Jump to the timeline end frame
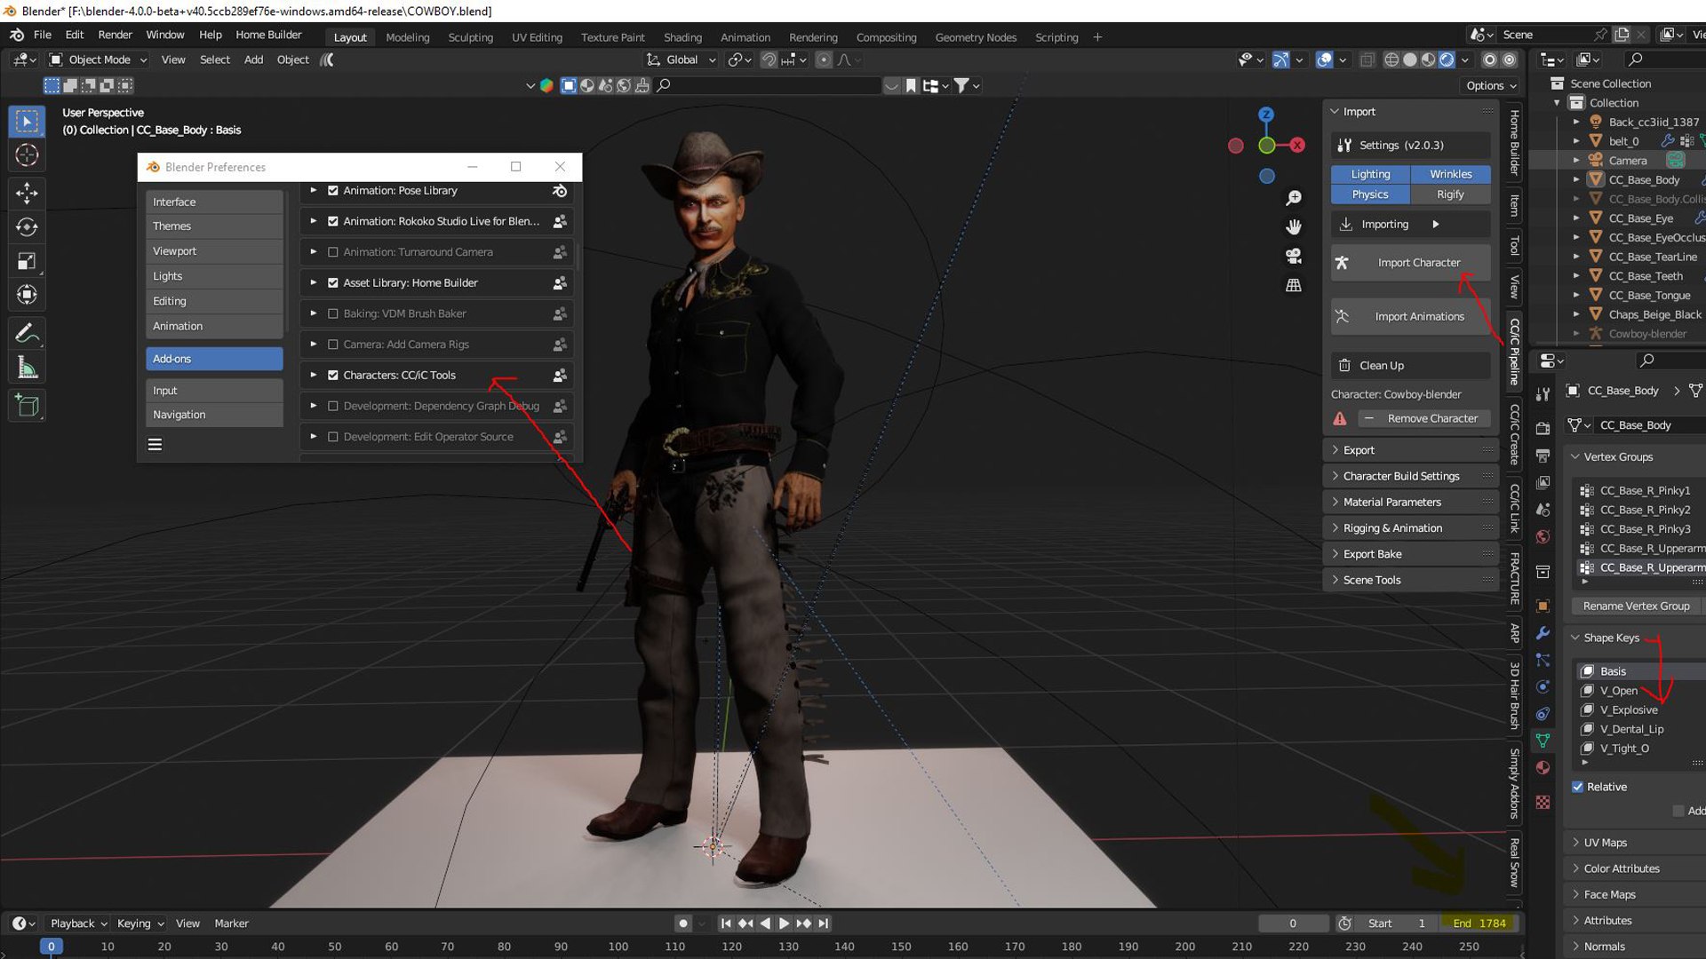The height and width of the screenshot is (959, 1706). coord(824,923)
